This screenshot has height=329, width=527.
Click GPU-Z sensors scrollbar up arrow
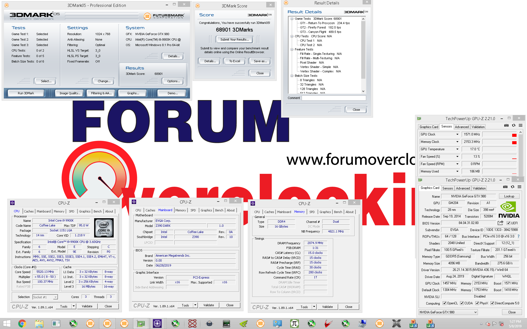coord(520,132)
